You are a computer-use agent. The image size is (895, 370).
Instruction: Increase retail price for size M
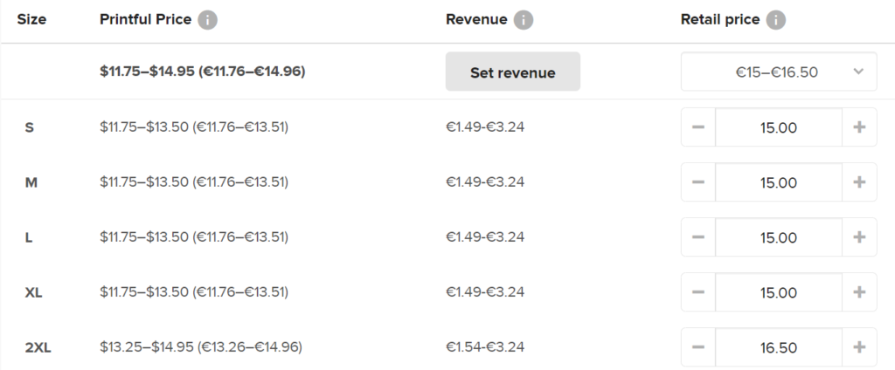(859, 182)
